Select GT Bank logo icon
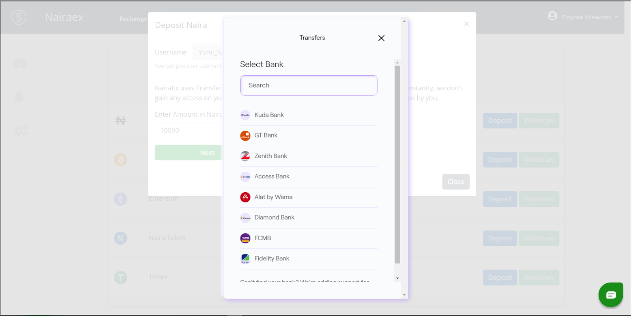This screenshot has width=631, height=316. pyautogui.click(x=245, y=136)
